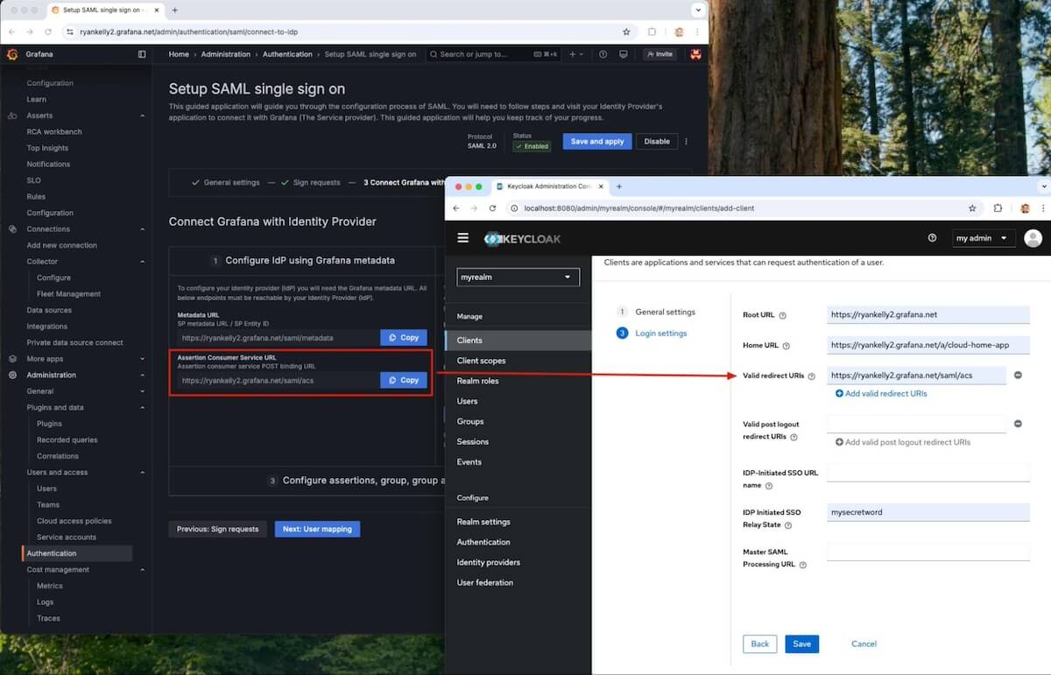Screen dimensions: 1051x675
Task: Reload the Grafana browser tab
Action: (48, 32)
